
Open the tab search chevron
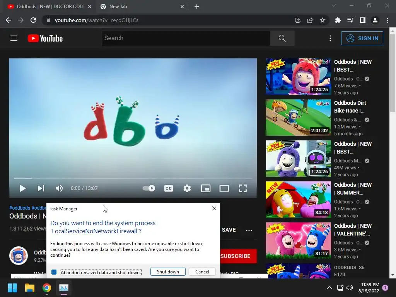(334, 5)
